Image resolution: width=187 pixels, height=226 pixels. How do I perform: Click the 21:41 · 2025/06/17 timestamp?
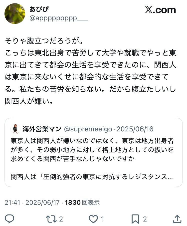pyautogui.click(x=32, y=202)
